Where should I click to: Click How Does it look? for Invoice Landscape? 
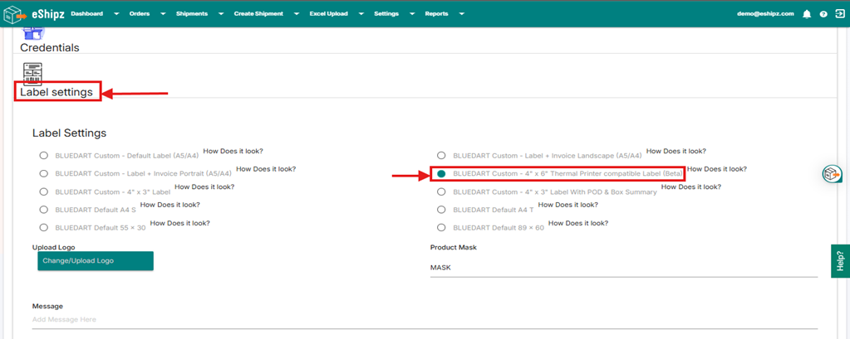tap(676, 151)
